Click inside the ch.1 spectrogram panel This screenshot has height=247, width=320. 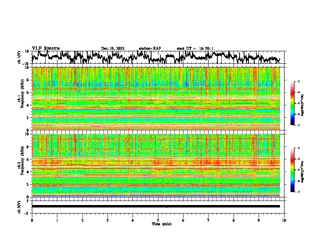(156, 98)
